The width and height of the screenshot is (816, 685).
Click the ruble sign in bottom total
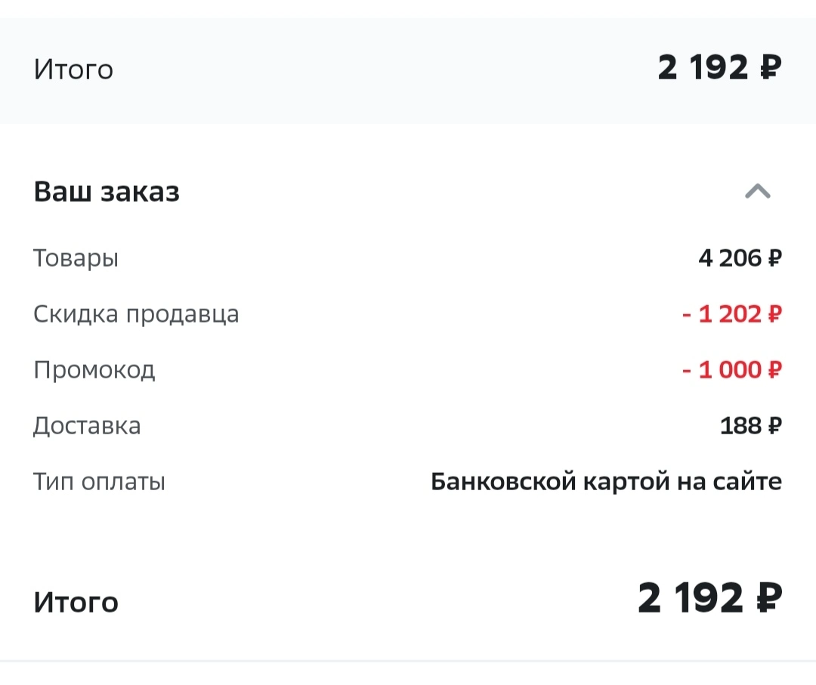pos(768,598)
